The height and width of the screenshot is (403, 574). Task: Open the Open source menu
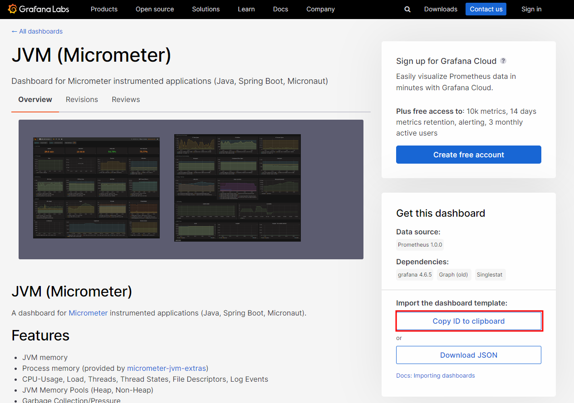click(x=155, y=9)
